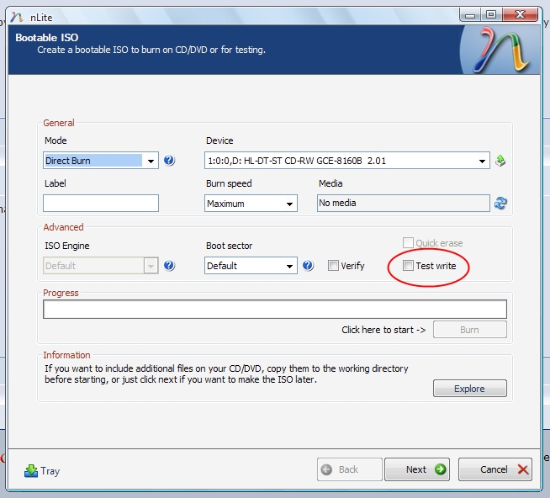Tick the Test write checkbox

pos(408,266)
